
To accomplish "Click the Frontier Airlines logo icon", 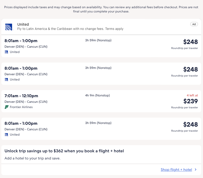I will [7, 107].
